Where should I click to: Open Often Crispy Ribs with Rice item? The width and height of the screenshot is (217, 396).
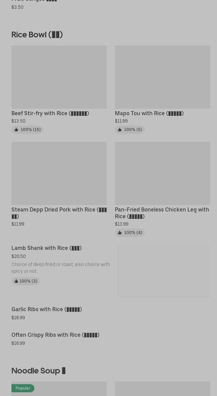(55, 335)
